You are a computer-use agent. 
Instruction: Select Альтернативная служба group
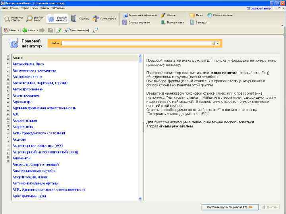(33, 171)
